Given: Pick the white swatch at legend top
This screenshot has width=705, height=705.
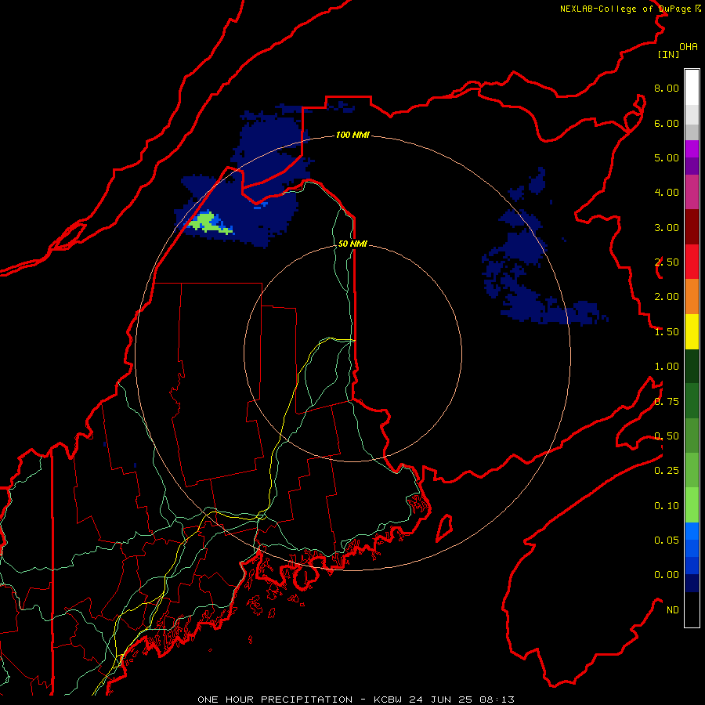Looking at the screenshot, I should coord(692,87).
